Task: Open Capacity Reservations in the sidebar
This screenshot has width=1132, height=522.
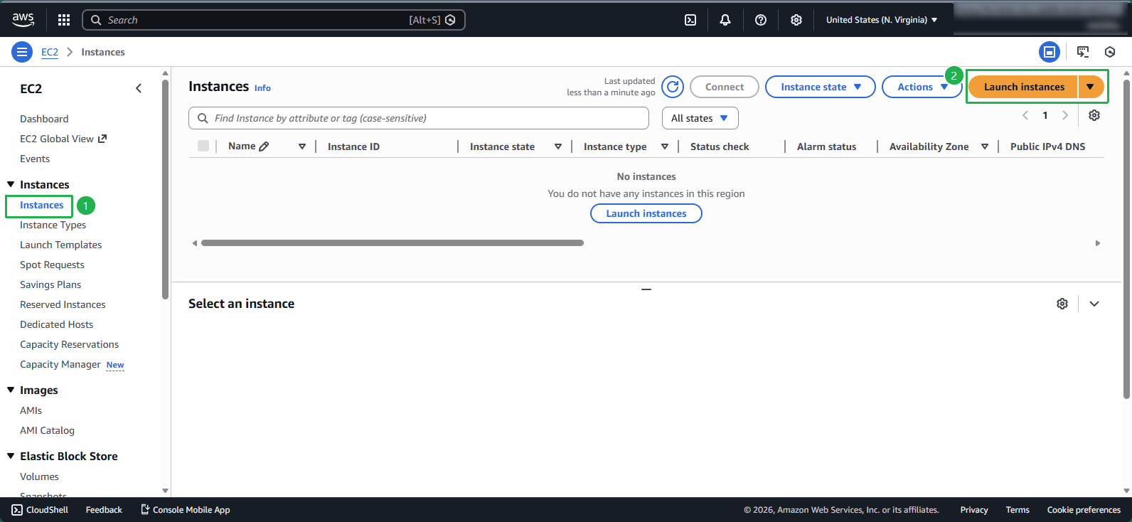Action: click(x=69, y=344)
